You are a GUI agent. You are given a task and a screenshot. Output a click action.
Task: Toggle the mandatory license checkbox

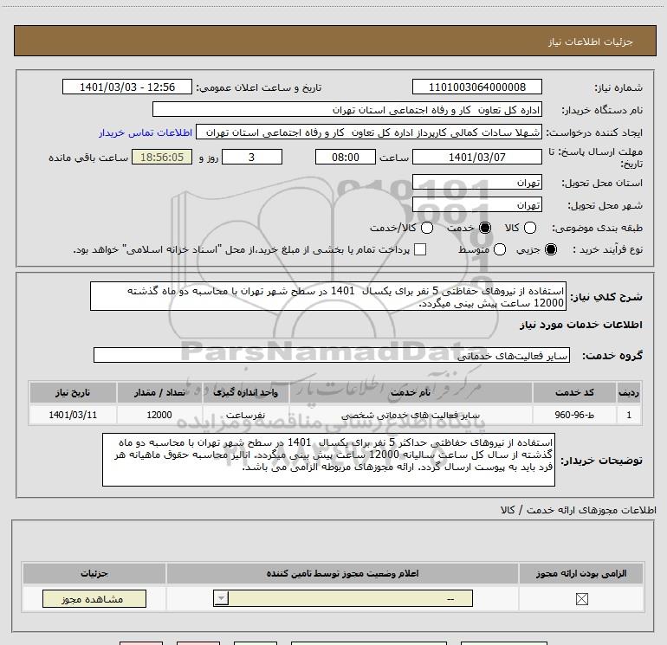581,599
